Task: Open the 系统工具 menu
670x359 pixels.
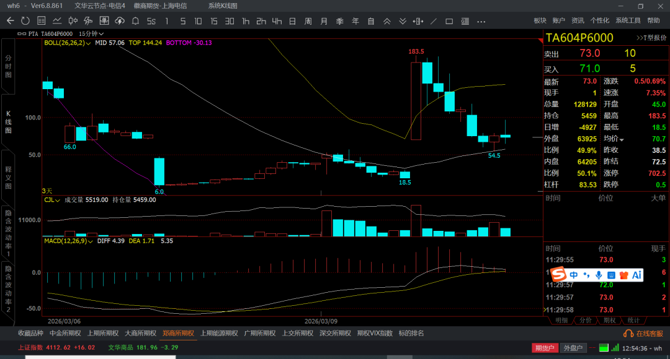Action: (x=628, y=20)
